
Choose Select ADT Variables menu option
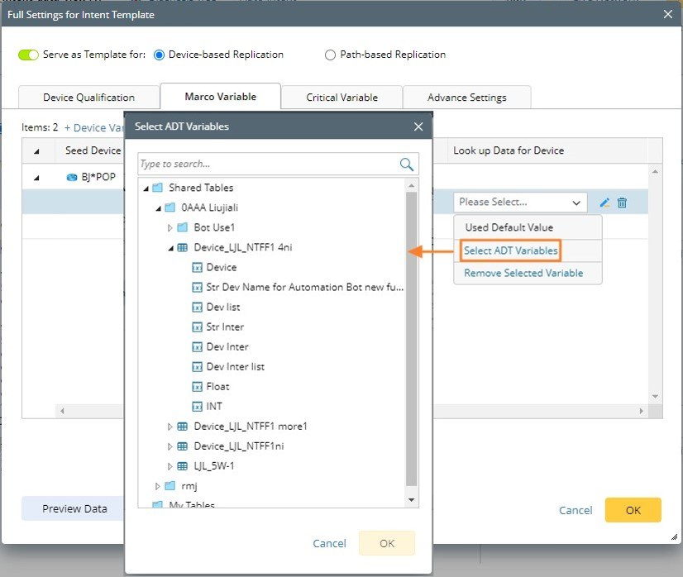(510, 250)
